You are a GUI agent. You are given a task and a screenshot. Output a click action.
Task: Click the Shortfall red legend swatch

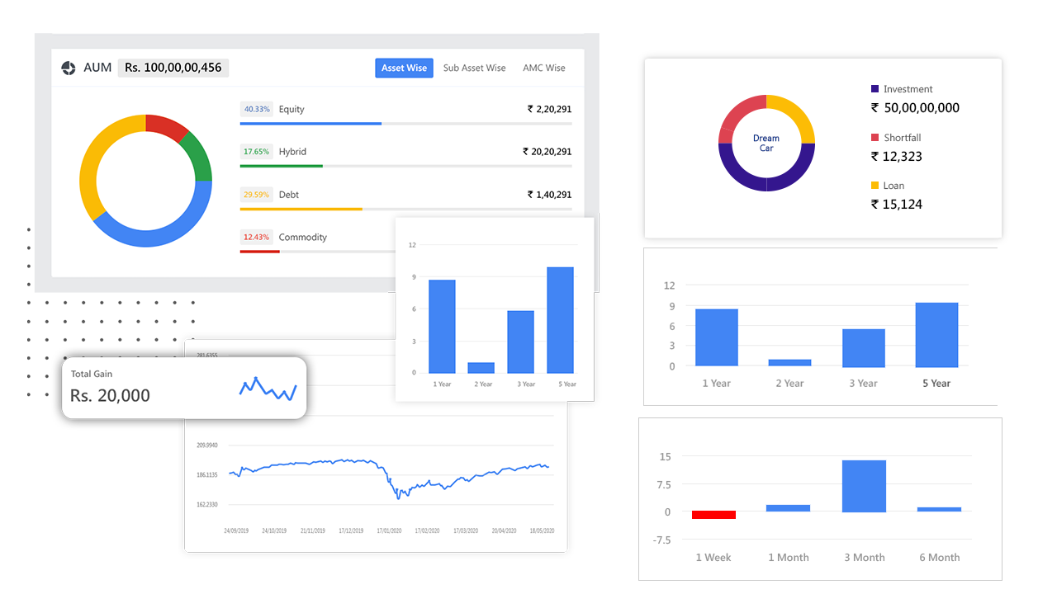(x=875, y=138)
